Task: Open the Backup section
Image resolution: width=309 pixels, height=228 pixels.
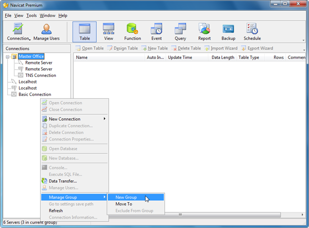Action: point(228,32)
